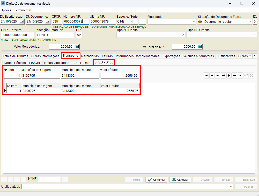The image size is (259, 196).
Task: Click the Confirmar button
Action: pos(157,180)
